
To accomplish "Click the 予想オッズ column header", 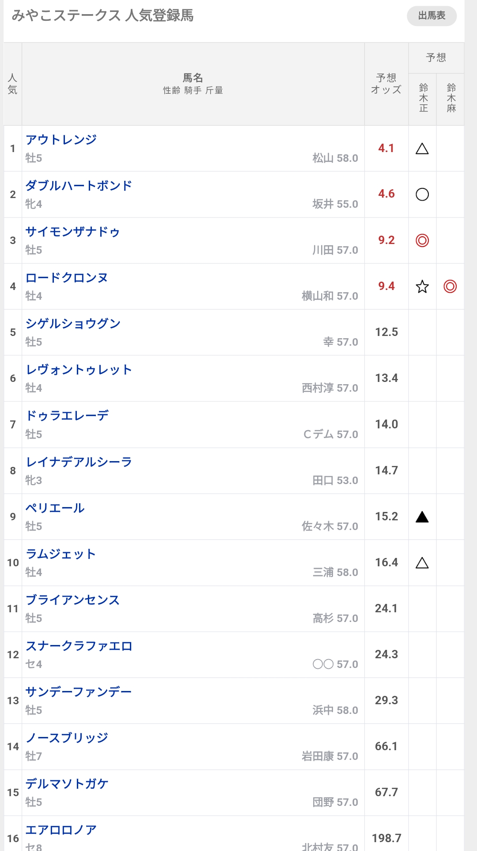I will pyautogui.click(x=386, y=84).
